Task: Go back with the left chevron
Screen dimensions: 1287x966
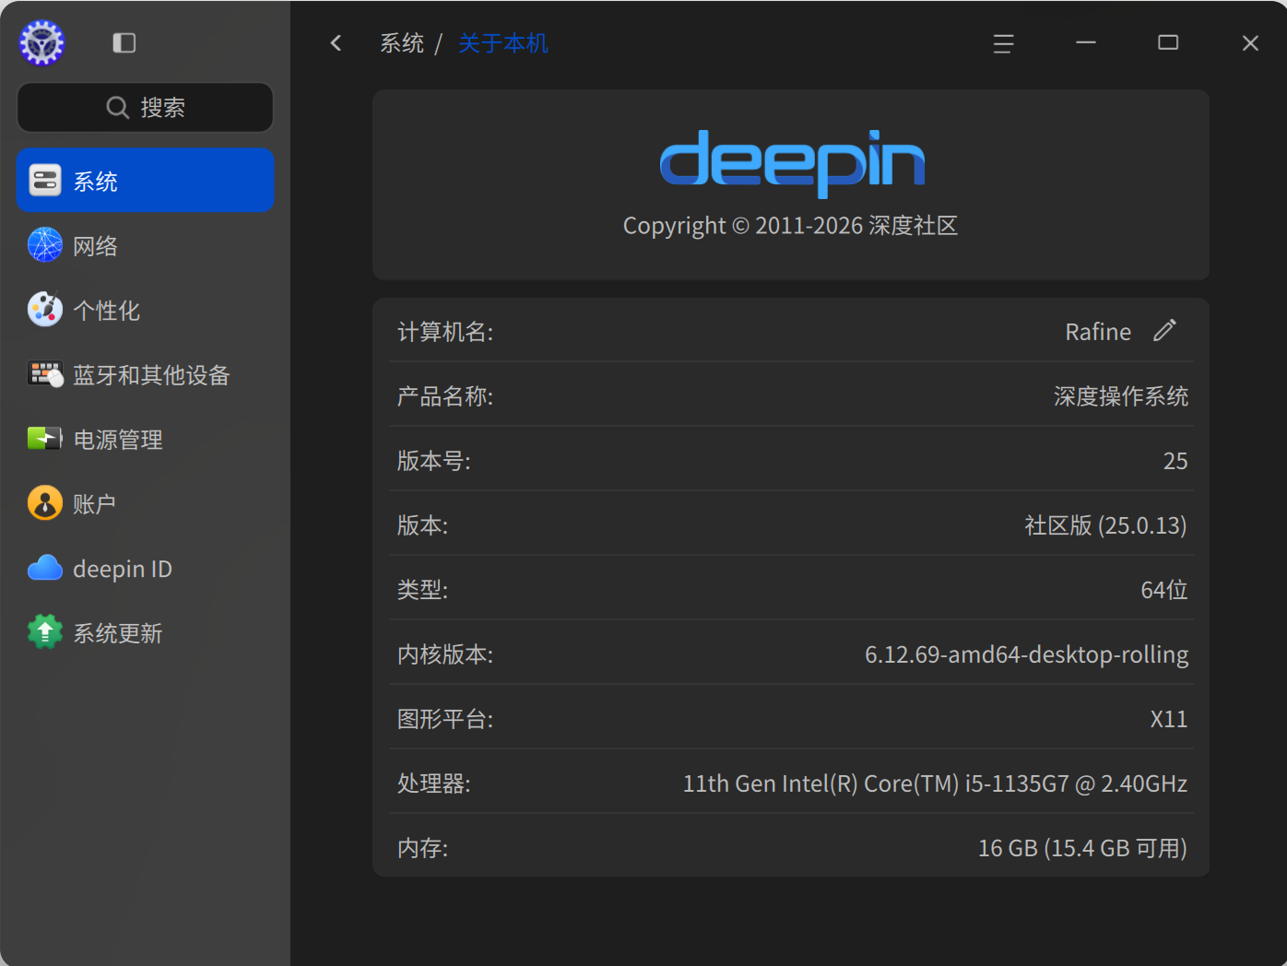Action: click(337, 43)
